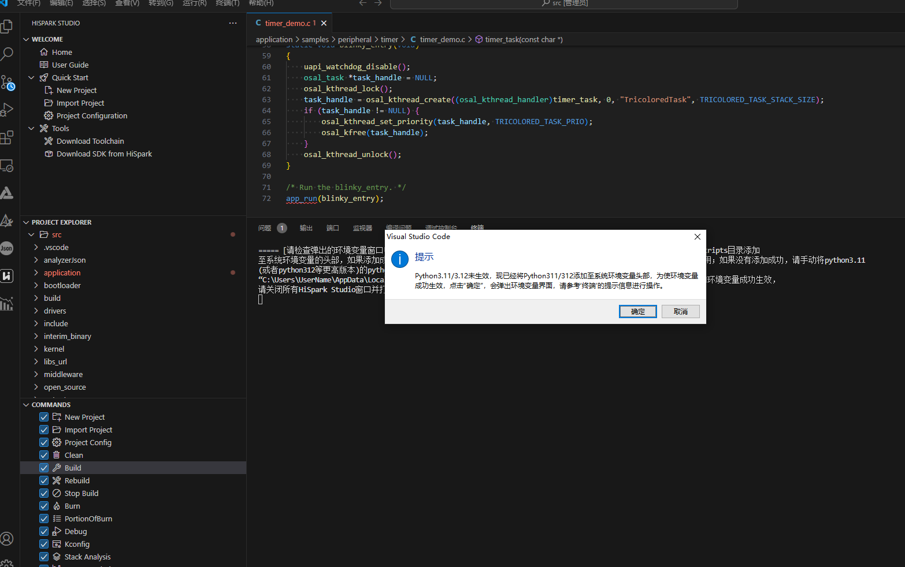905x567 pixels.
Task: Click the 确定 button in dialog
Action: pos(637,312)
